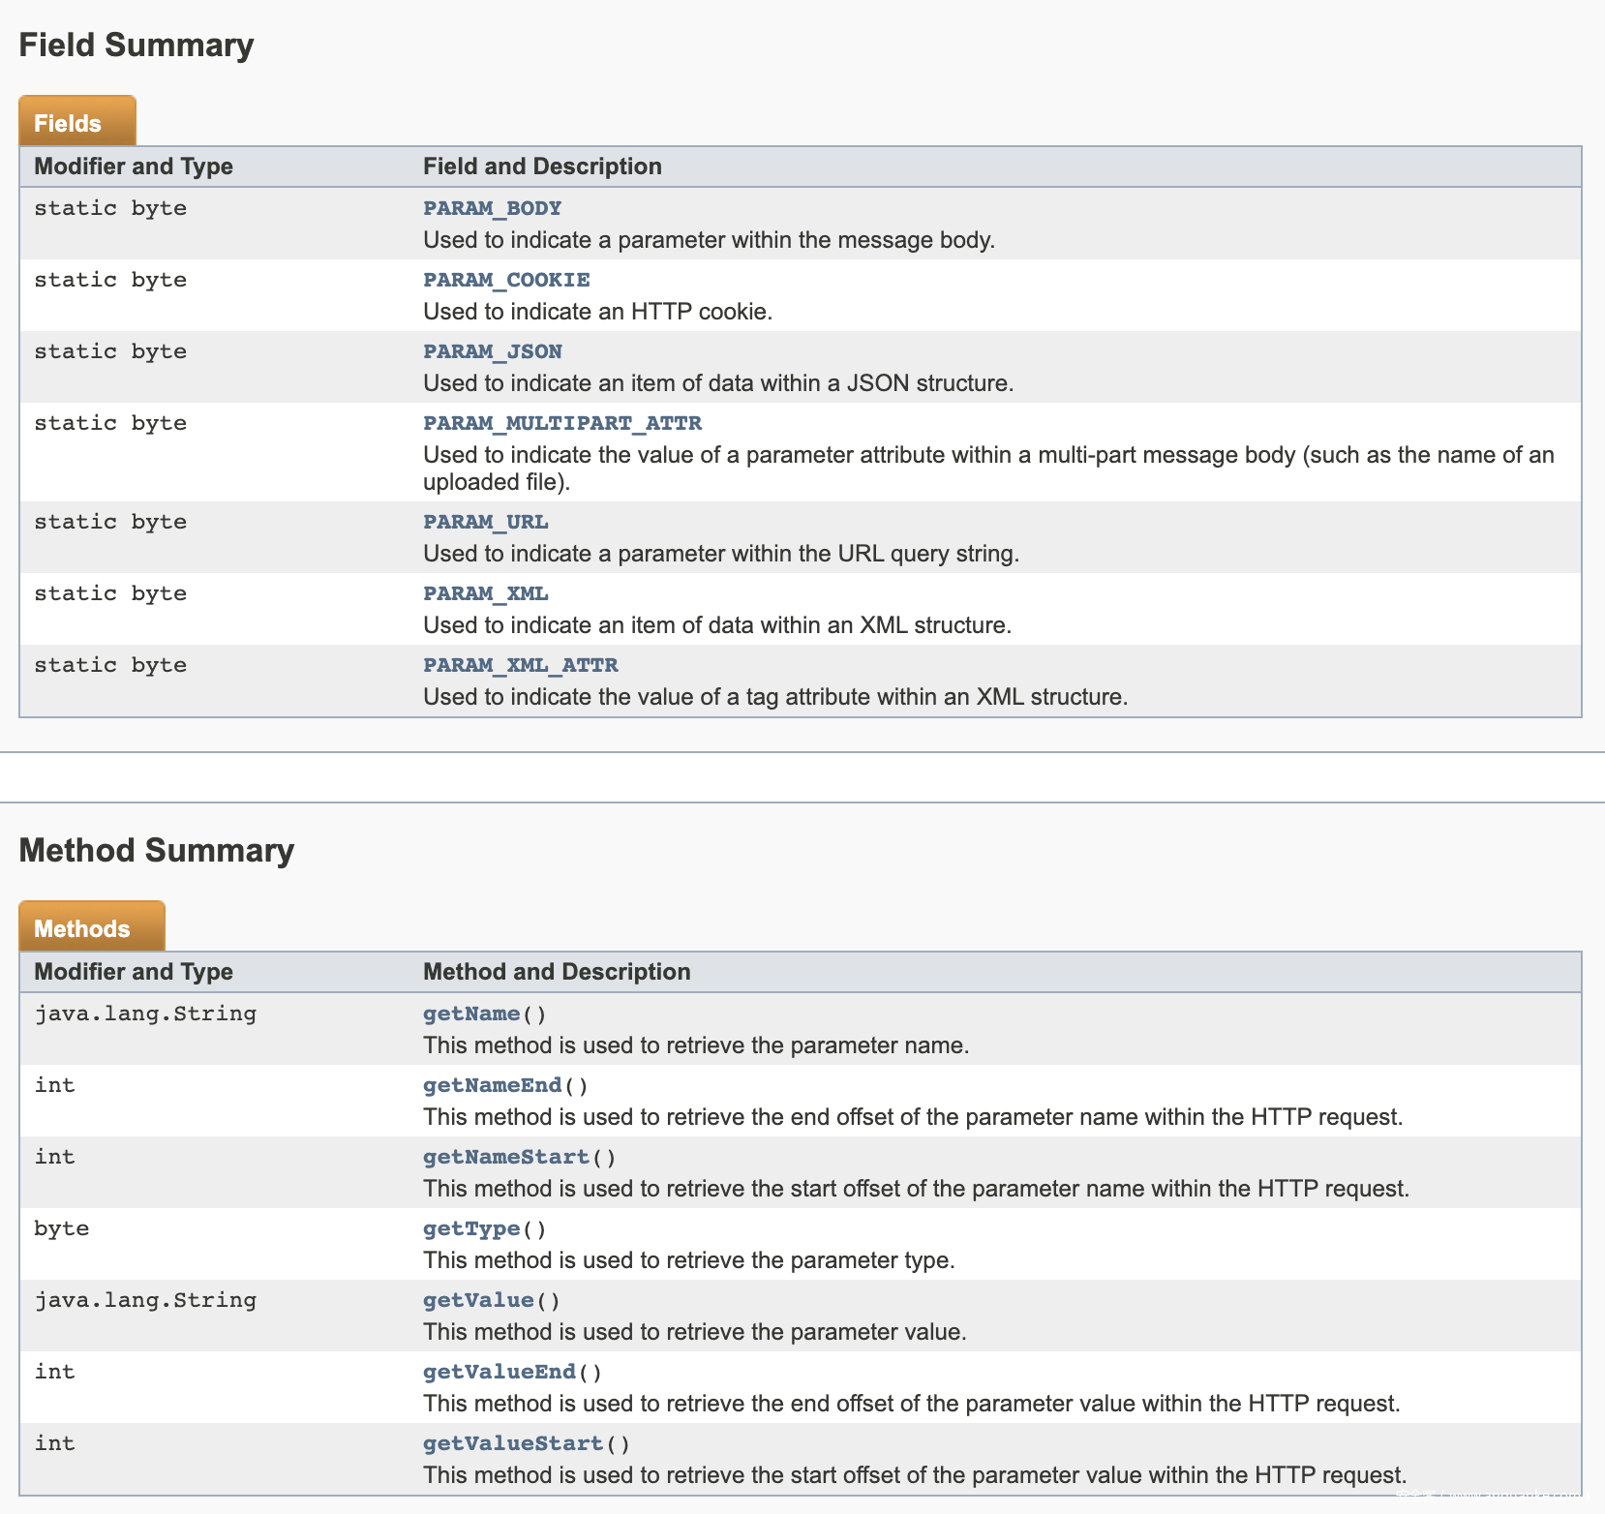Click the Method and Description column header
This screenshot has width=1605, height=1514.
[557, 972]
